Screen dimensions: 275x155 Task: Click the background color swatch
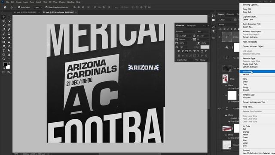(x=8, y=67)
